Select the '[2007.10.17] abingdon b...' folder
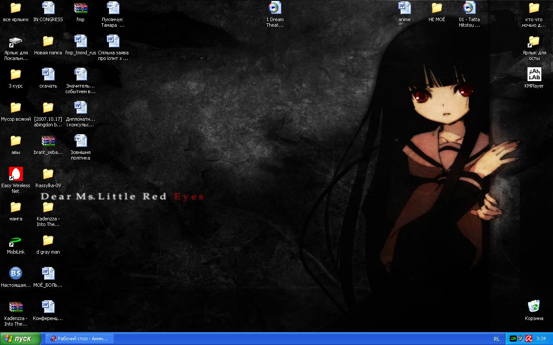553x345 pixels. pos(48,107)
